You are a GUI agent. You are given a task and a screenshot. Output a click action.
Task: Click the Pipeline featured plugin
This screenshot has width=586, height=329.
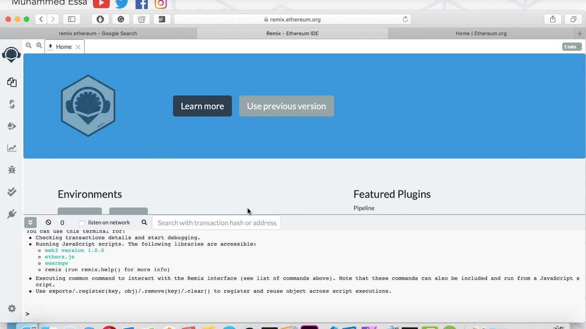pyautogui.click(x=364, y=208)
